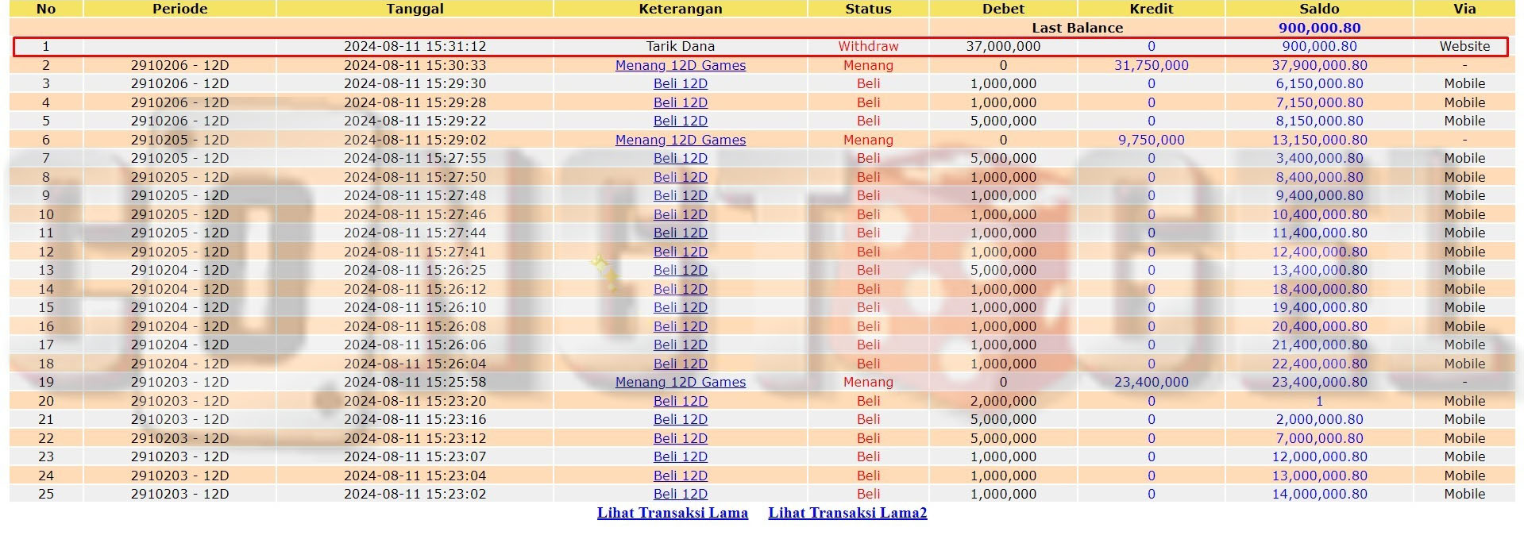1524x543 pixels.
Task: Click Menang 12D Games link in row 19
Action: click(680, 382)
